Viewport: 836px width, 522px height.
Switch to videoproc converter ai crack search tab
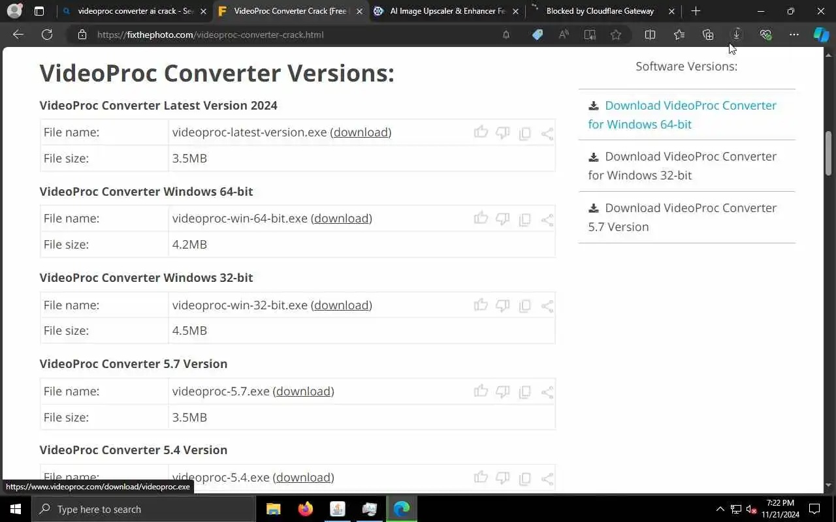(x=135, y=11)
